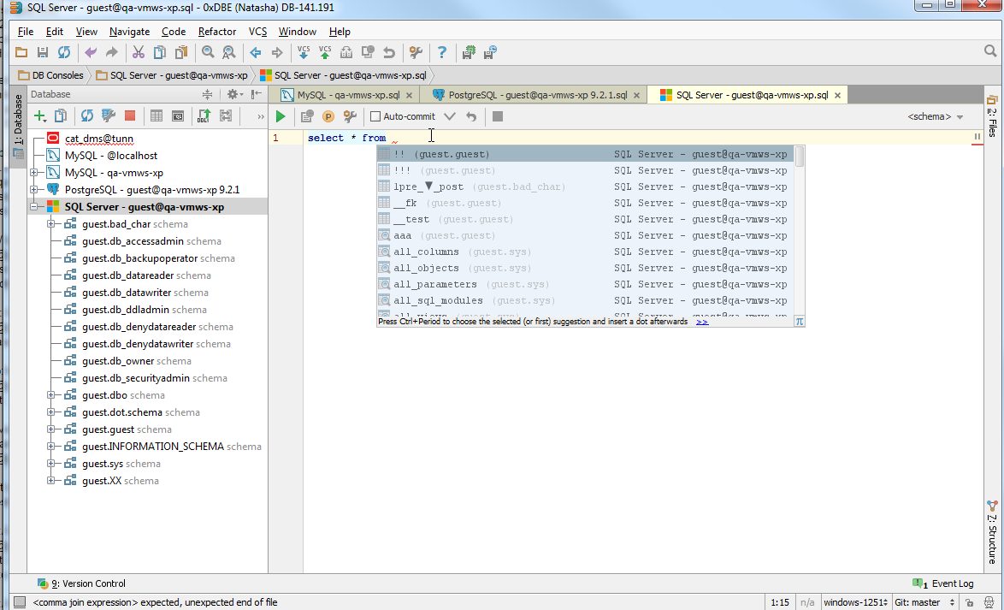
Task: Click the VCS update project icon
Action: point(304,52)
